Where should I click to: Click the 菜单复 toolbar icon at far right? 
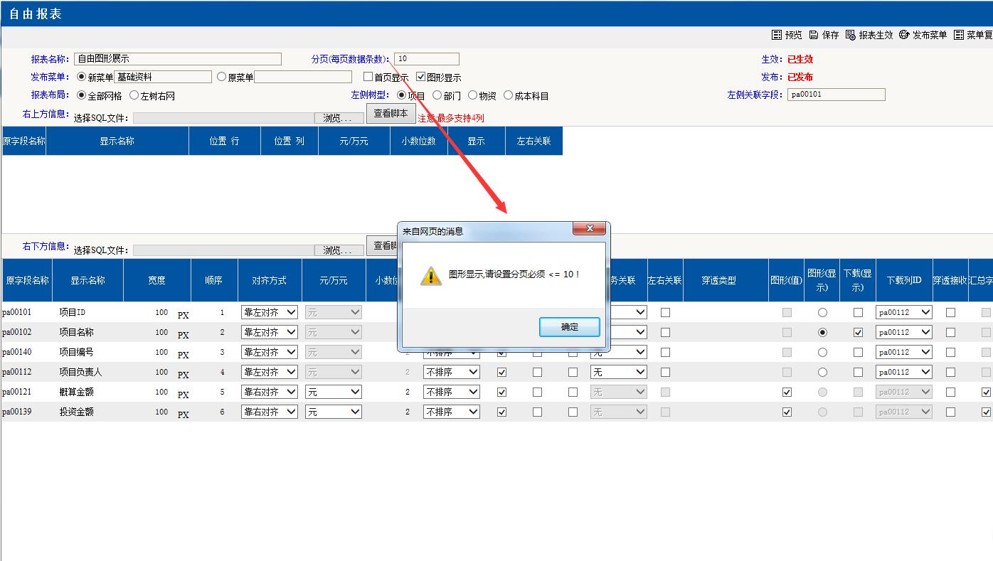point(959,35)
